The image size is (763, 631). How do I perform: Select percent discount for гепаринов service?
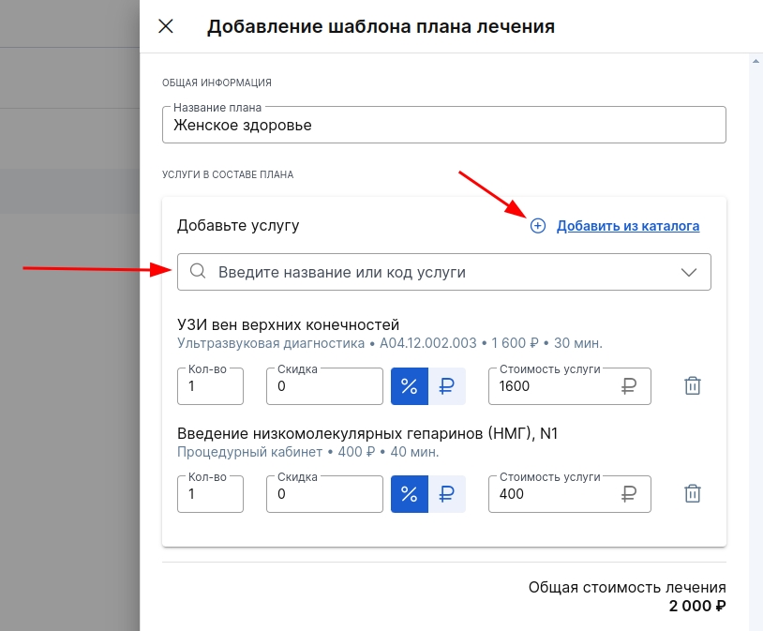click(410, 494)
